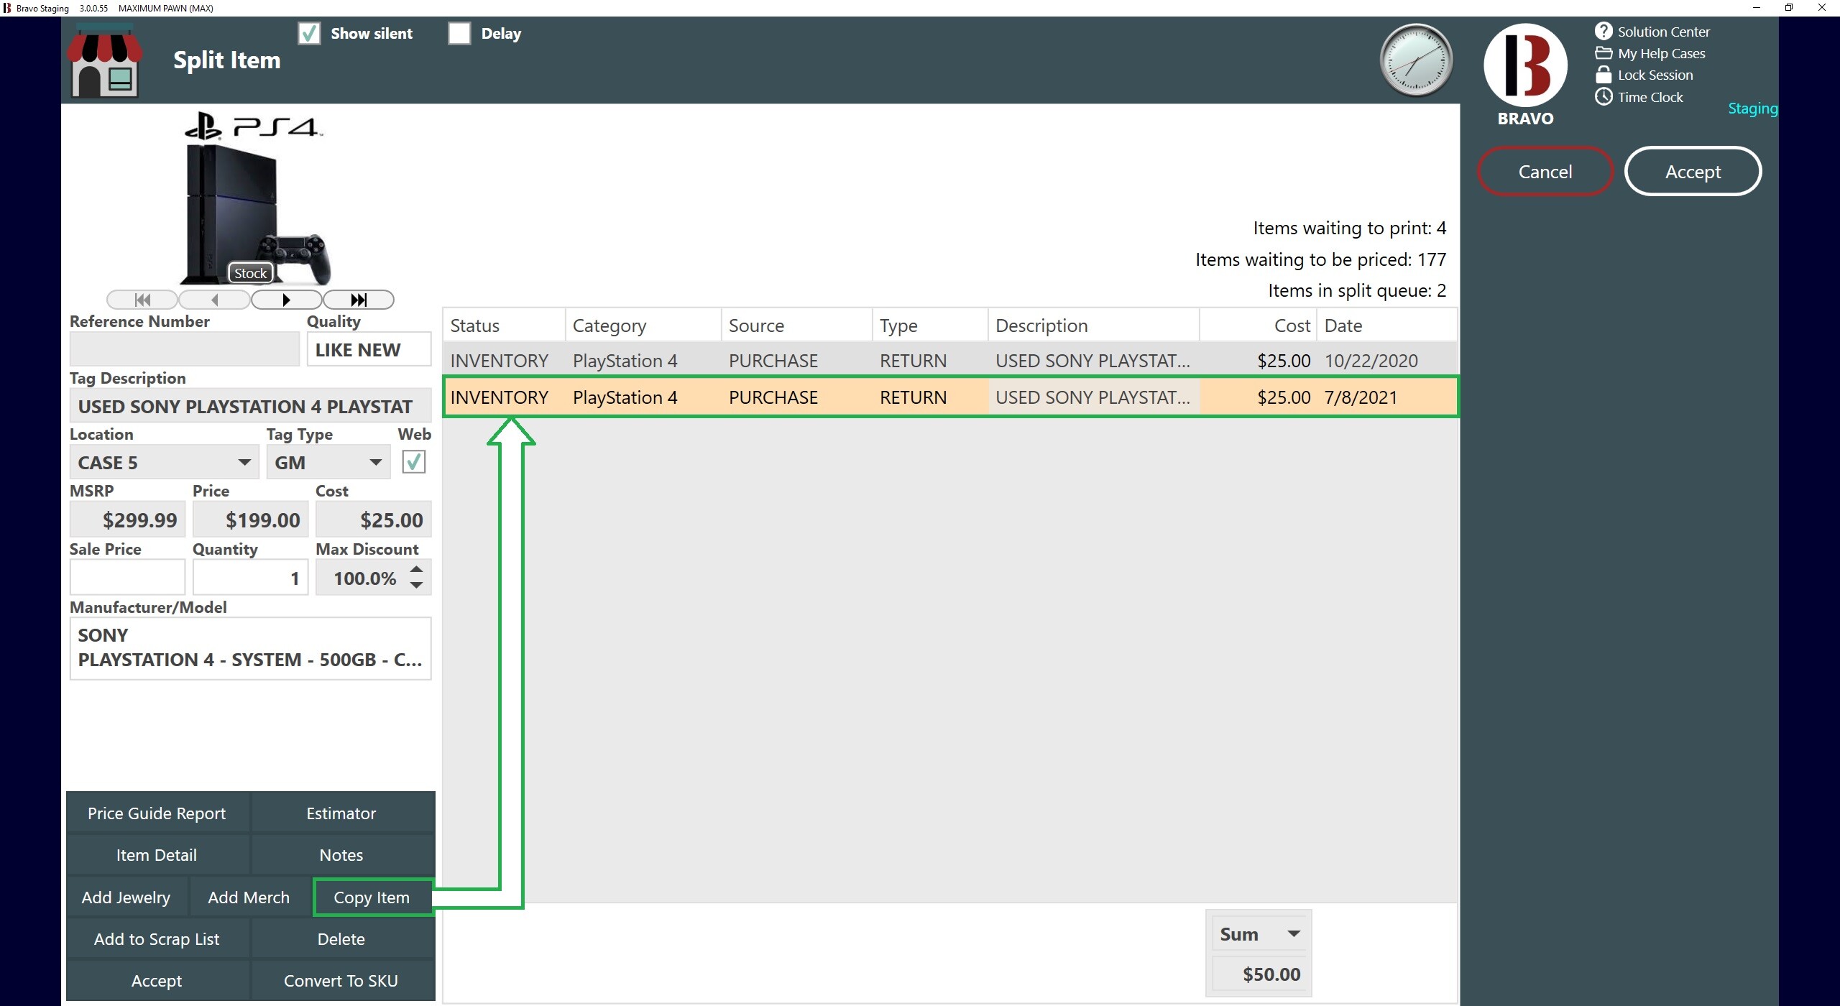1840x1006 pixels.
Task: Click the Sale Price field
Action: point(127,578)
